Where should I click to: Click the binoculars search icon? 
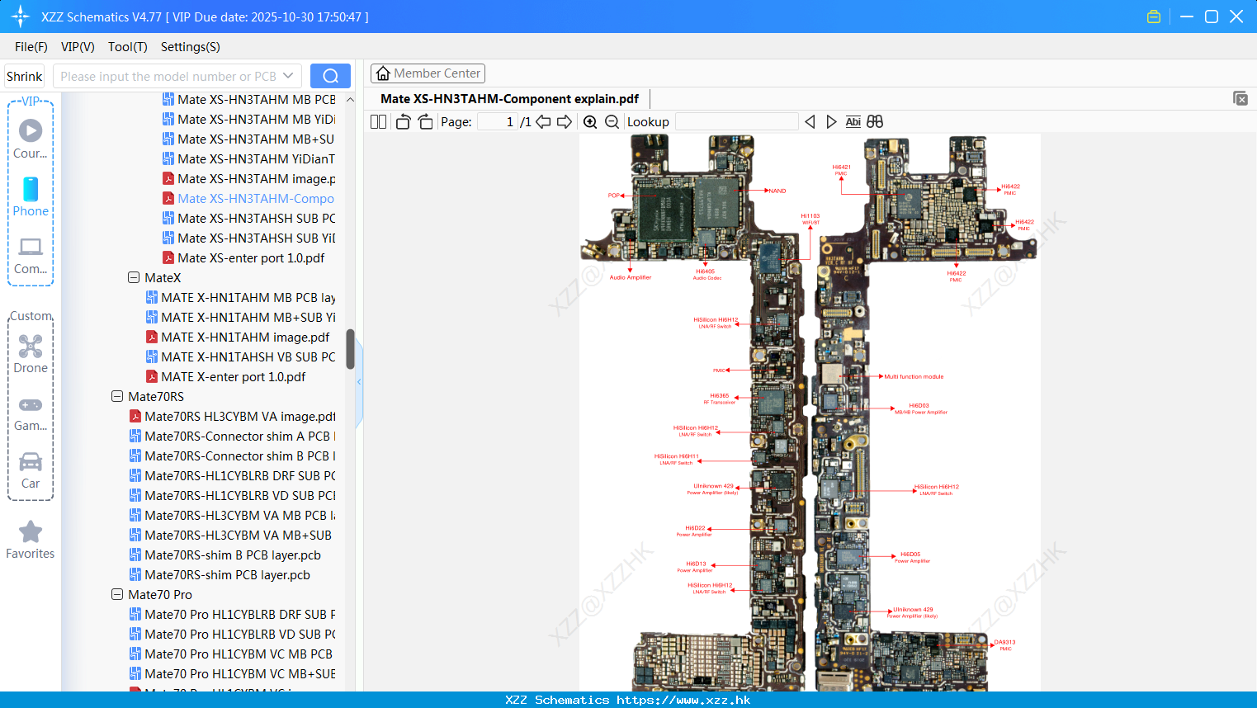click(x=875, y=122)
